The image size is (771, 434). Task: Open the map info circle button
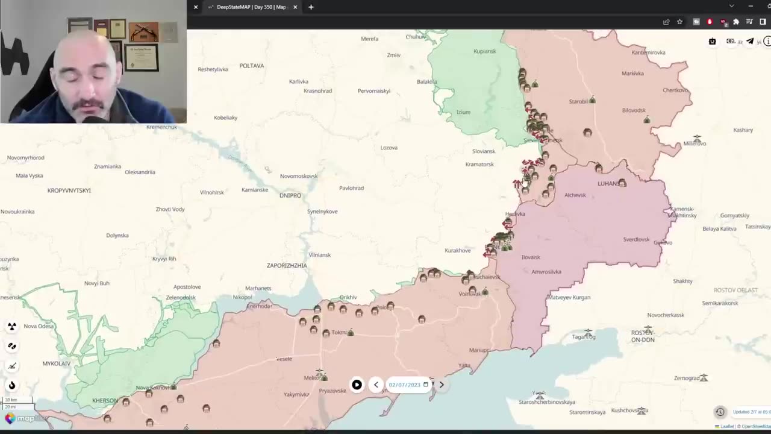(767, 42)
